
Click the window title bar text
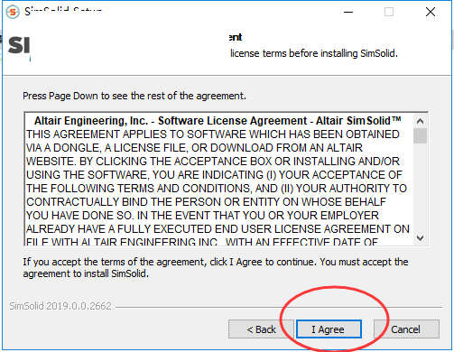(63, 12)
